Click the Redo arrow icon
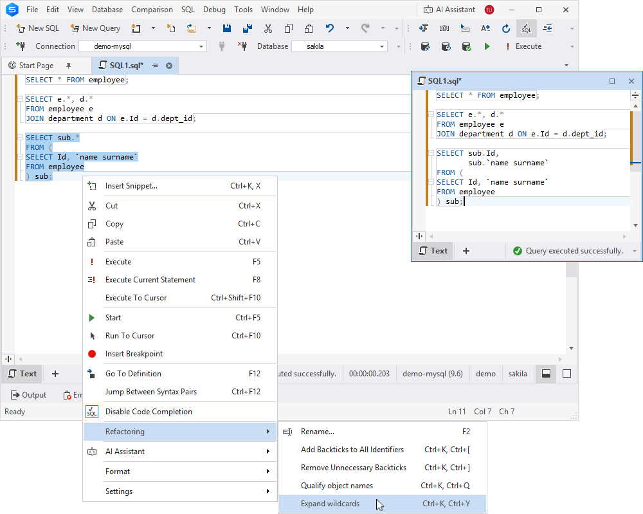The image size is (643, 514). point(365,28)
